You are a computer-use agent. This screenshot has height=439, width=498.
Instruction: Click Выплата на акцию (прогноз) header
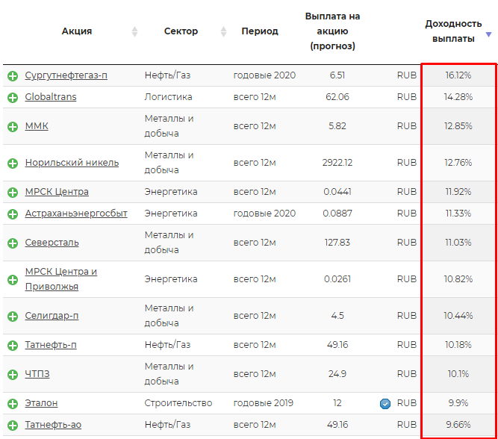pyautogui.click(x=332, y=31)
